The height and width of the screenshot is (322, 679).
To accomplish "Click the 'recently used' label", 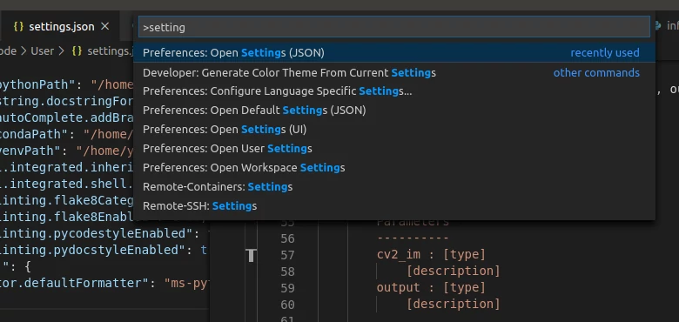I will pyautogui.click(x=604, y=53).
